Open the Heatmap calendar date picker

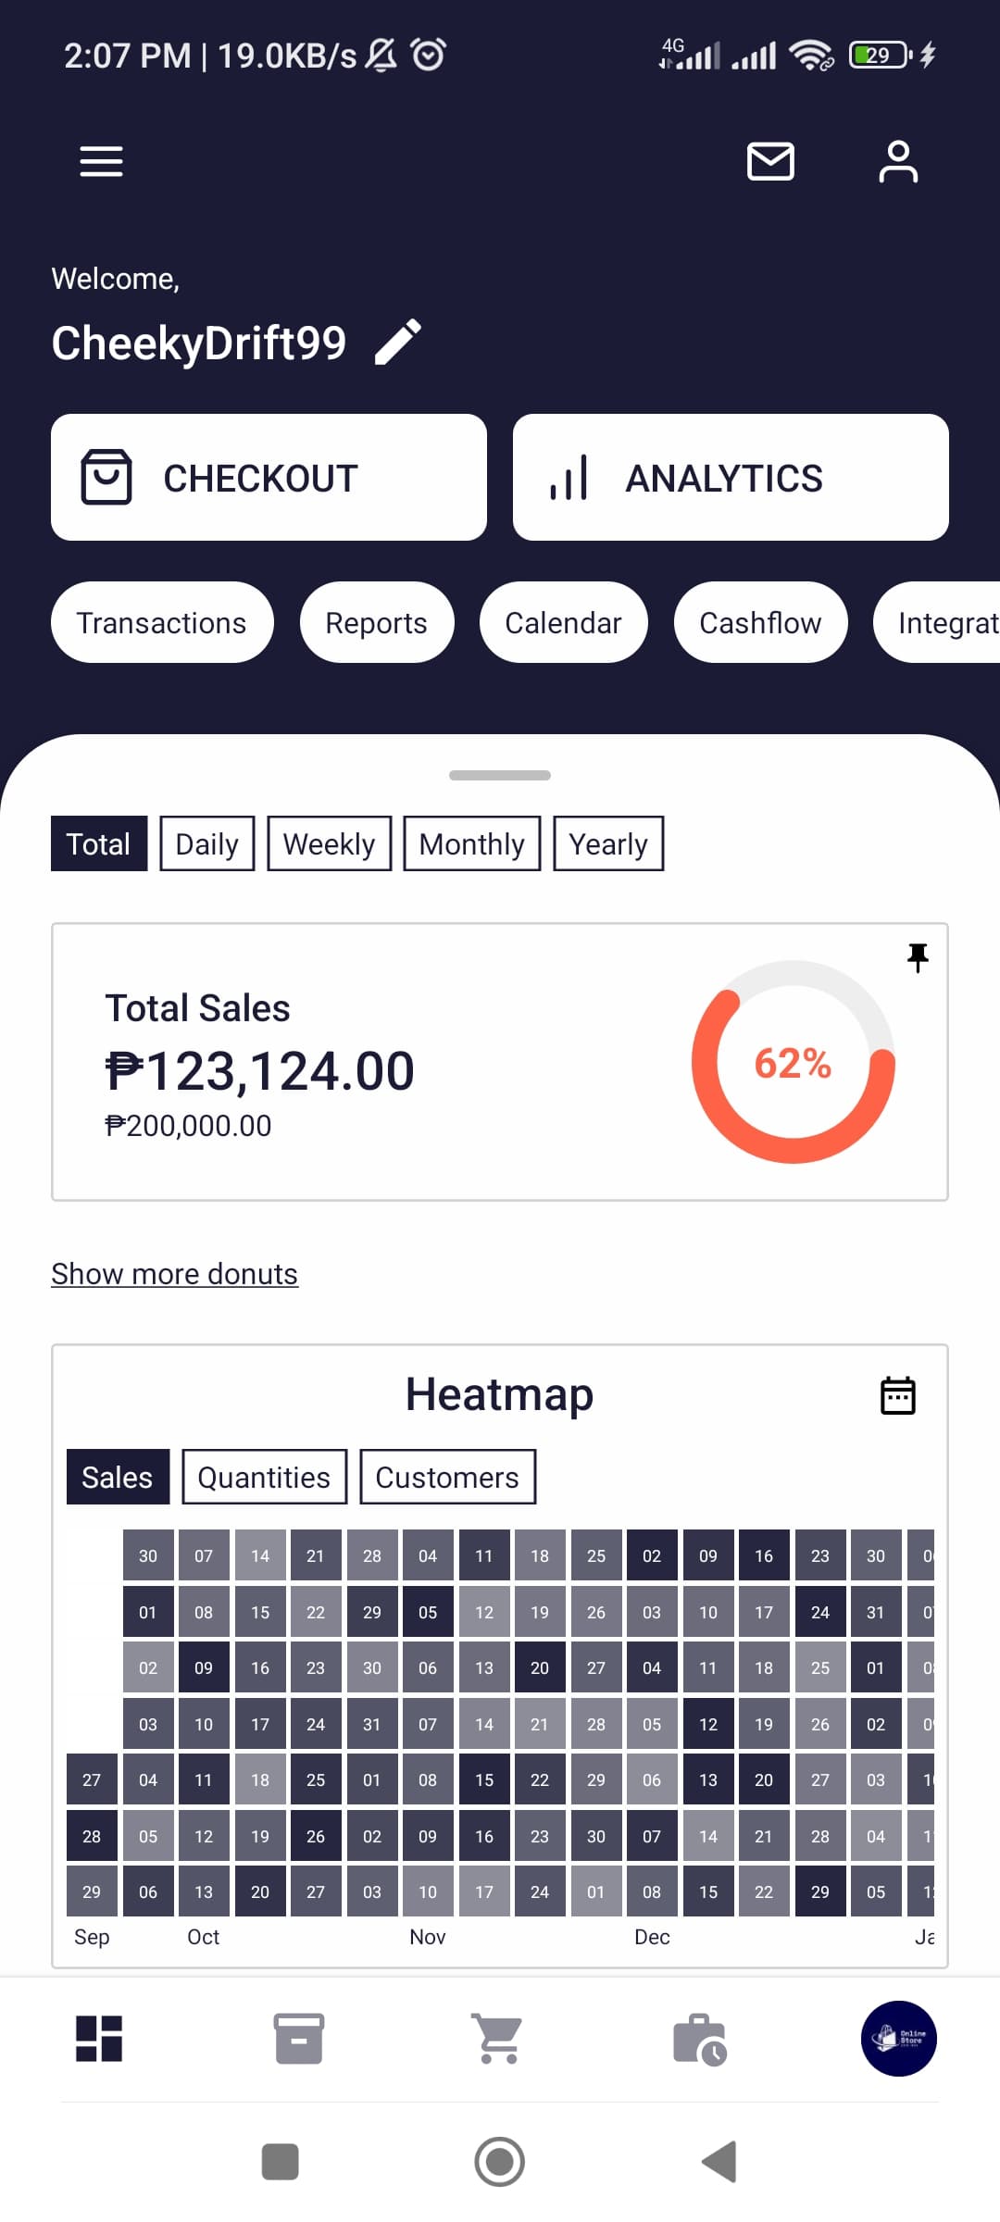coord(897,1395)
